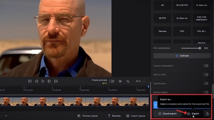Image resolution: width=214 pixels, height=120 pixels.
Task: Open the Sources tab
Action: (114, 116)
